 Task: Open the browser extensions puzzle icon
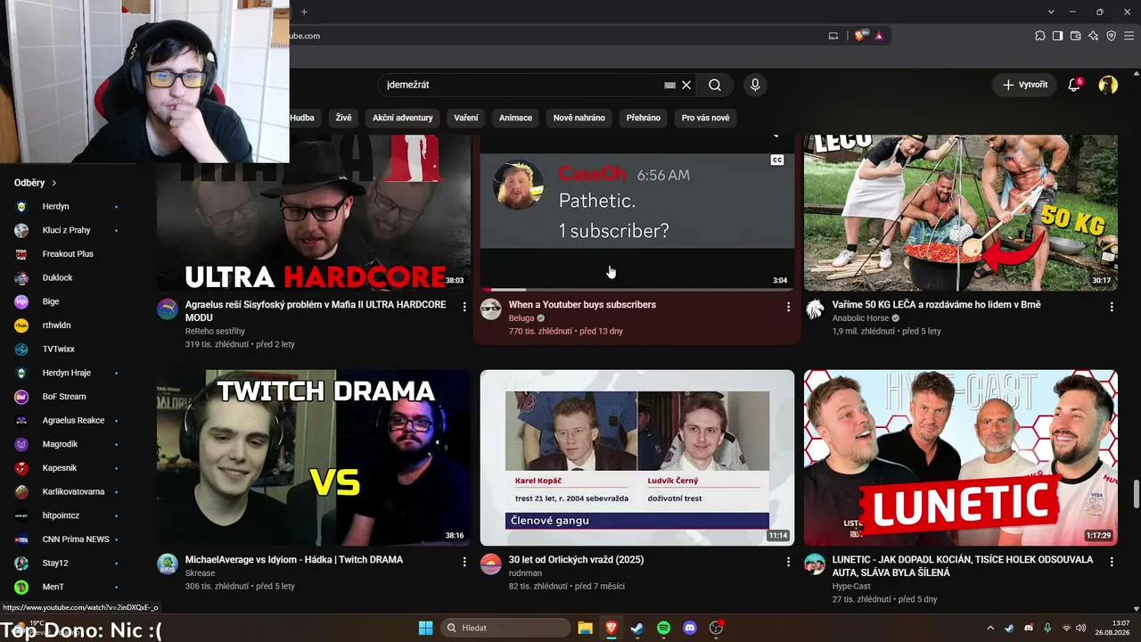coord(1040,36)
